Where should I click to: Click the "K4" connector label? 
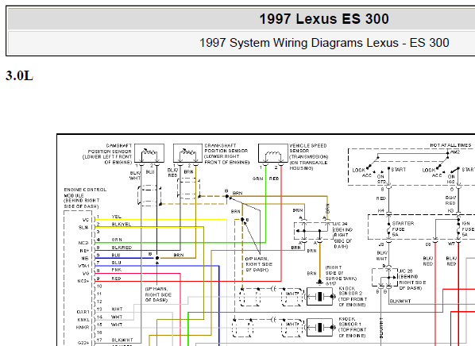point(380,210)
